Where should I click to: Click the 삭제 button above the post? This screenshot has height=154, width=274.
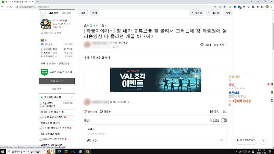pos(95,13)
